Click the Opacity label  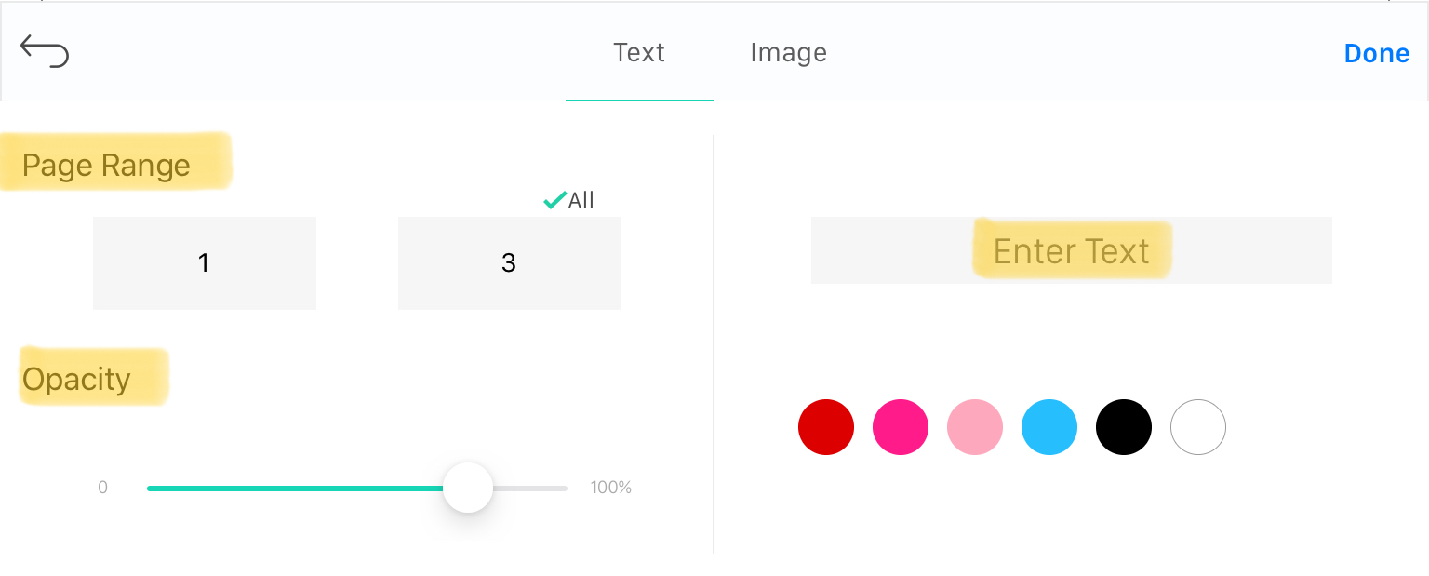(x=76, y=380)
